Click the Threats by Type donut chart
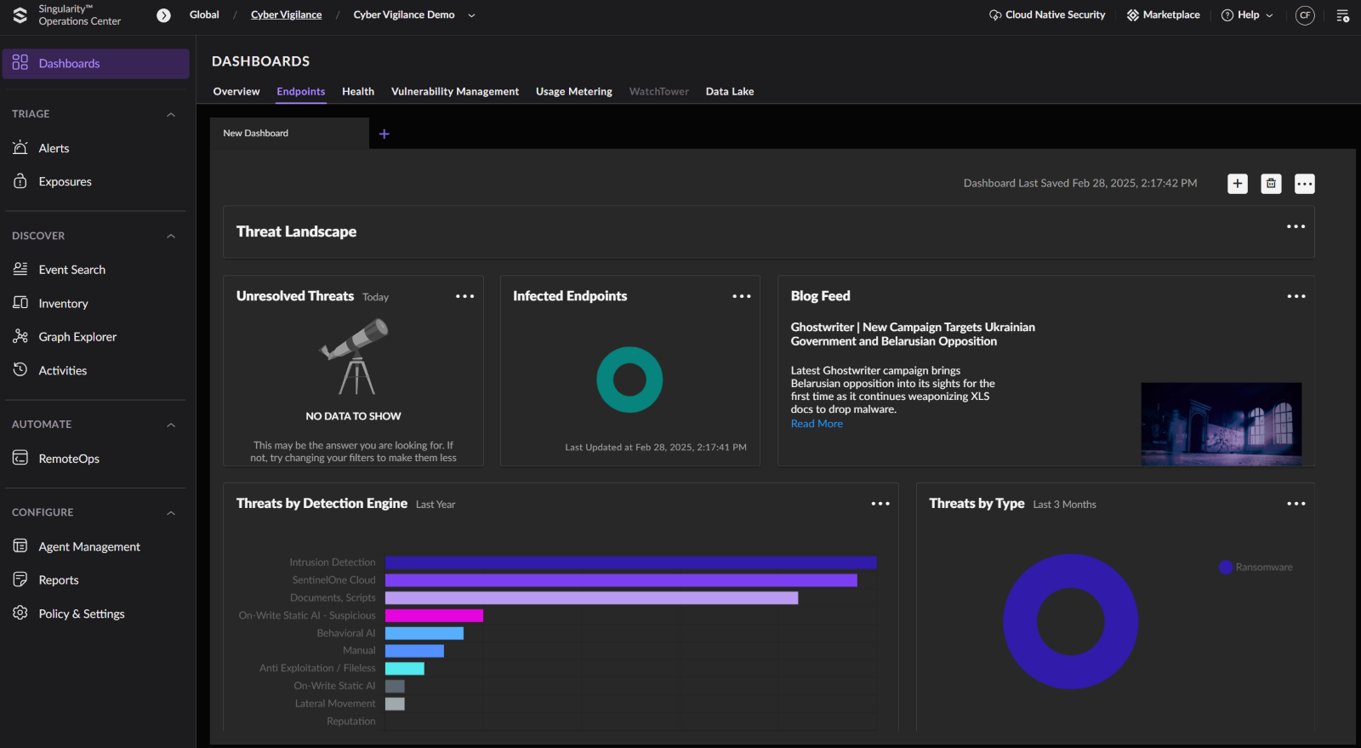Image resolution: width=1361 pixels, height=748 pixels. [1071, 622]
